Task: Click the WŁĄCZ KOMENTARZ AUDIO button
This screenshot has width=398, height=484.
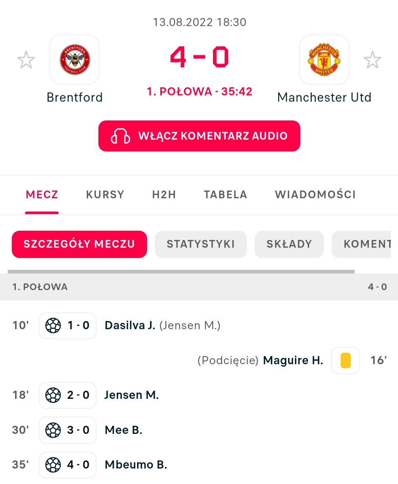Action: click(199, 136)
